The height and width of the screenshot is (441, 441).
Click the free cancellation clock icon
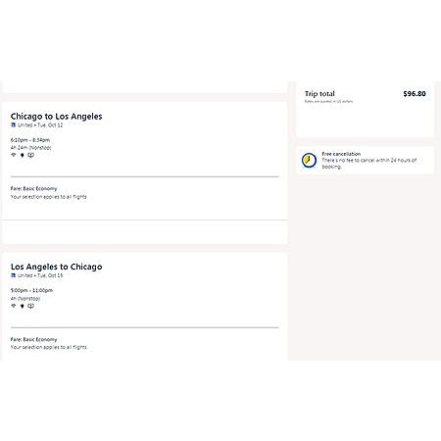coord(309,161)
